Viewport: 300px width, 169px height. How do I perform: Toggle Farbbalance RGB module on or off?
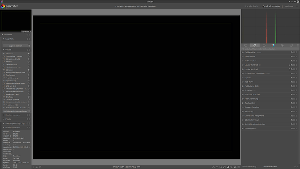click(x=243, y=86)
